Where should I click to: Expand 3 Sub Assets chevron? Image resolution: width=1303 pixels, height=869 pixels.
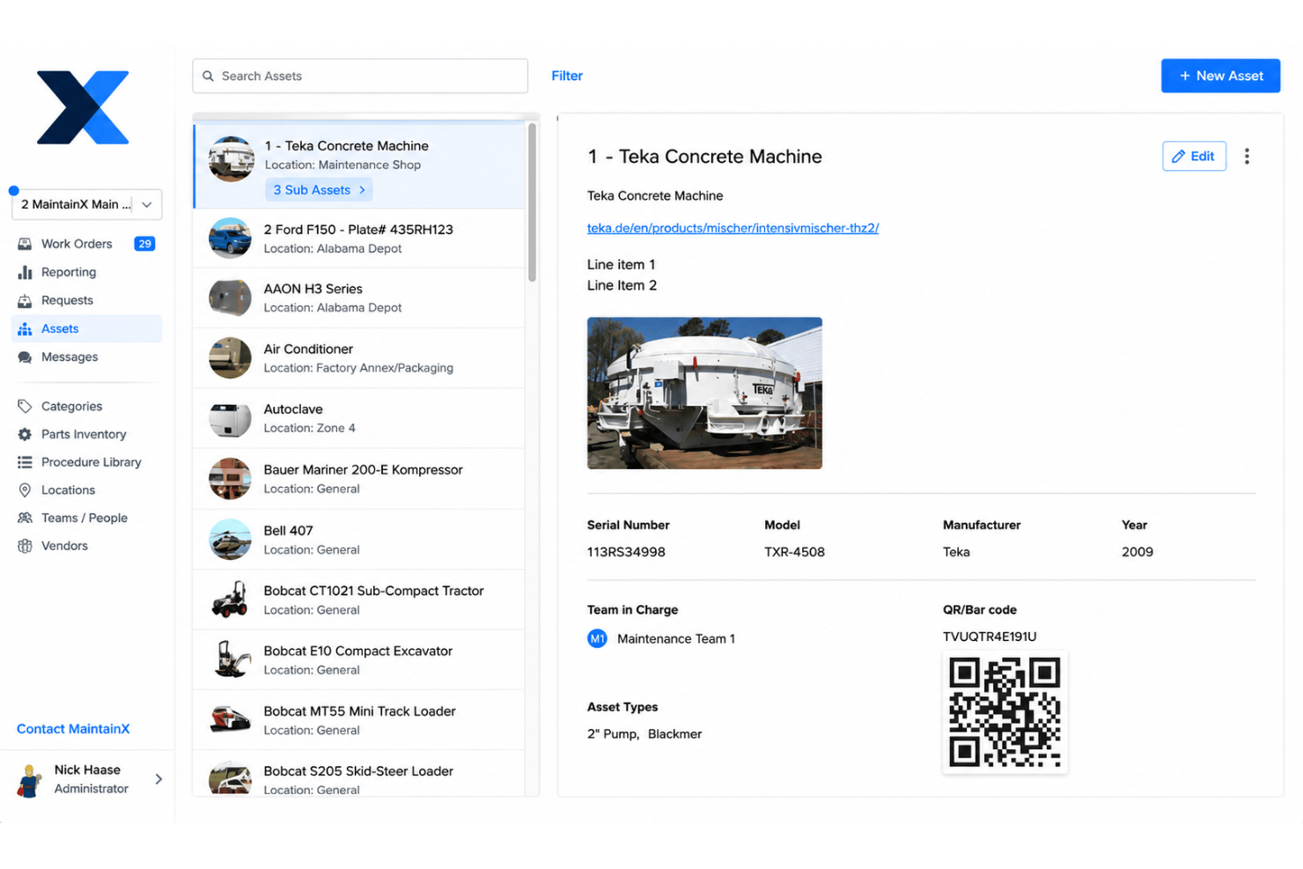(362, 190)
